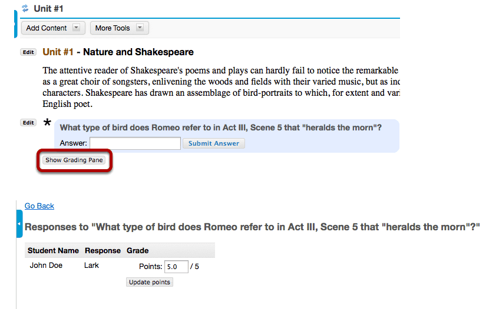Click the Grade column header
The width and height of the screenshot is (489, 309).
137,251
